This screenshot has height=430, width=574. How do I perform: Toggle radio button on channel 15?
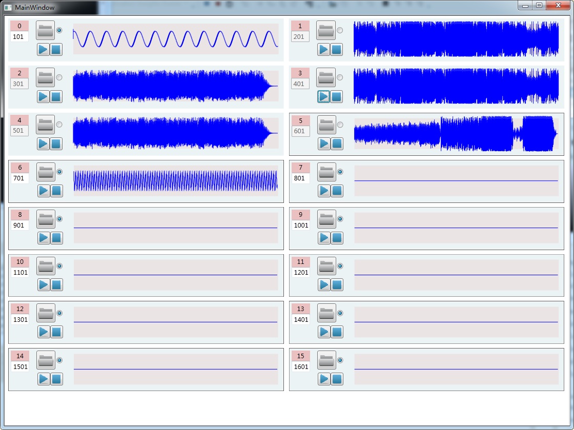pyautogui.click(x=340, y=360)
